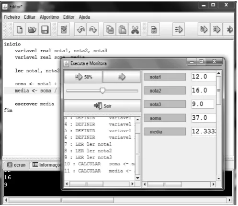The width and height of the screenshot is (238, 206).
Task: Switch to the Informações tab
Action: tap(46, 165)
